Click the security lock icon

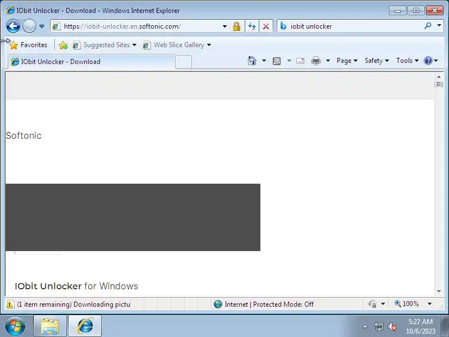236,26
